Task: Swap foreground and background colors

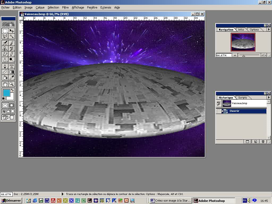Action: [x=12, y=91]
